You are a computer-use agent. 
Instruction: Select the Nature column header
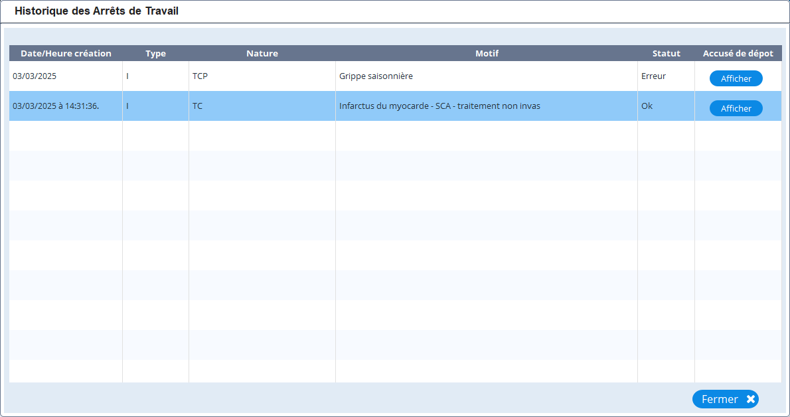(x=262, y=53)
